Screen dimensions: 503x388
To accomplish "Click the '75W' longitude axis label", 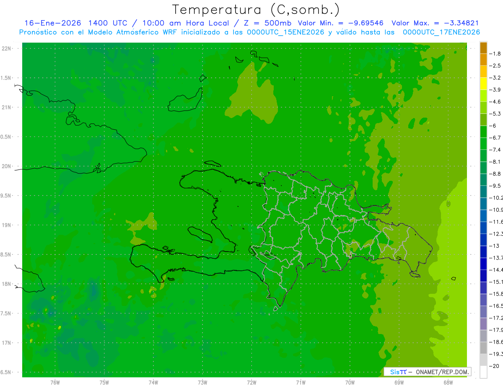I will pos(104,382).
